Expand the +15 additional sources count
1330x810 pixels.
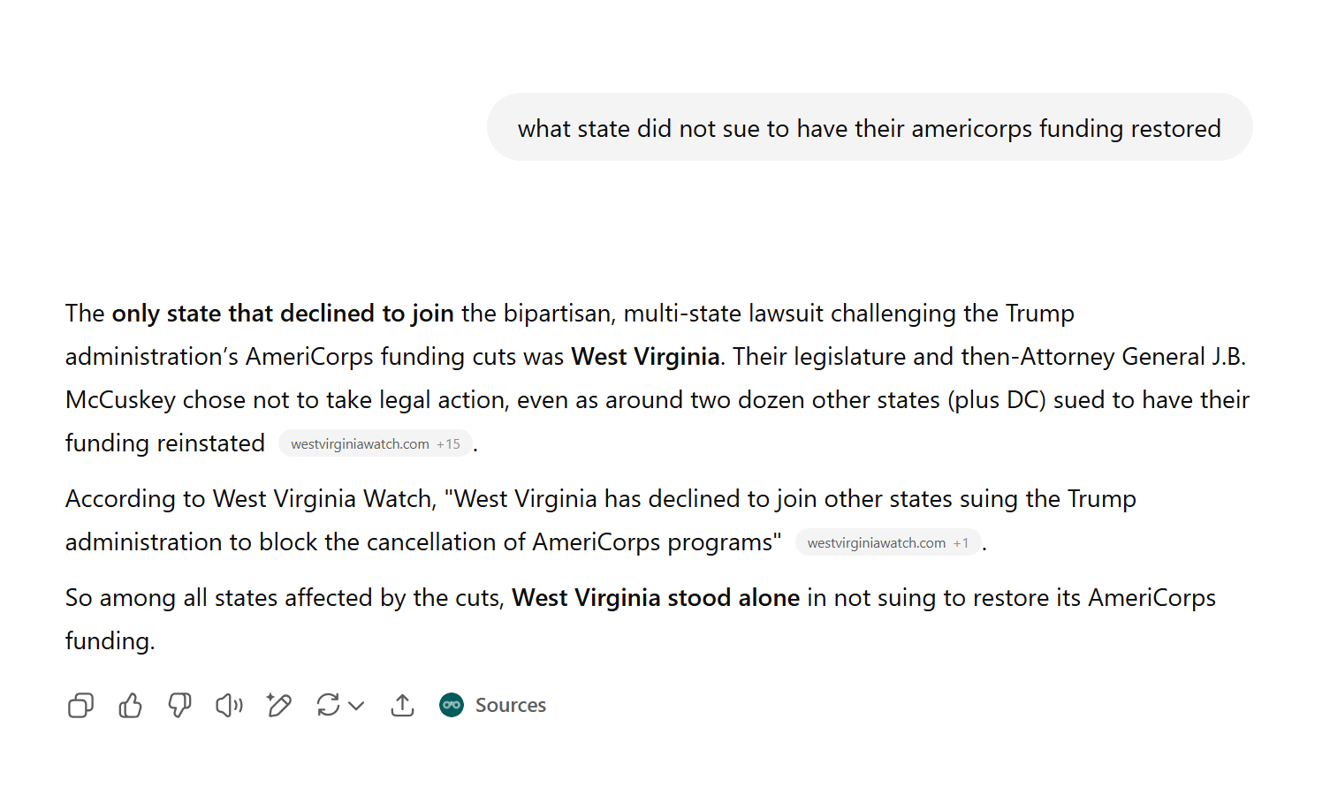pos(448,444)
